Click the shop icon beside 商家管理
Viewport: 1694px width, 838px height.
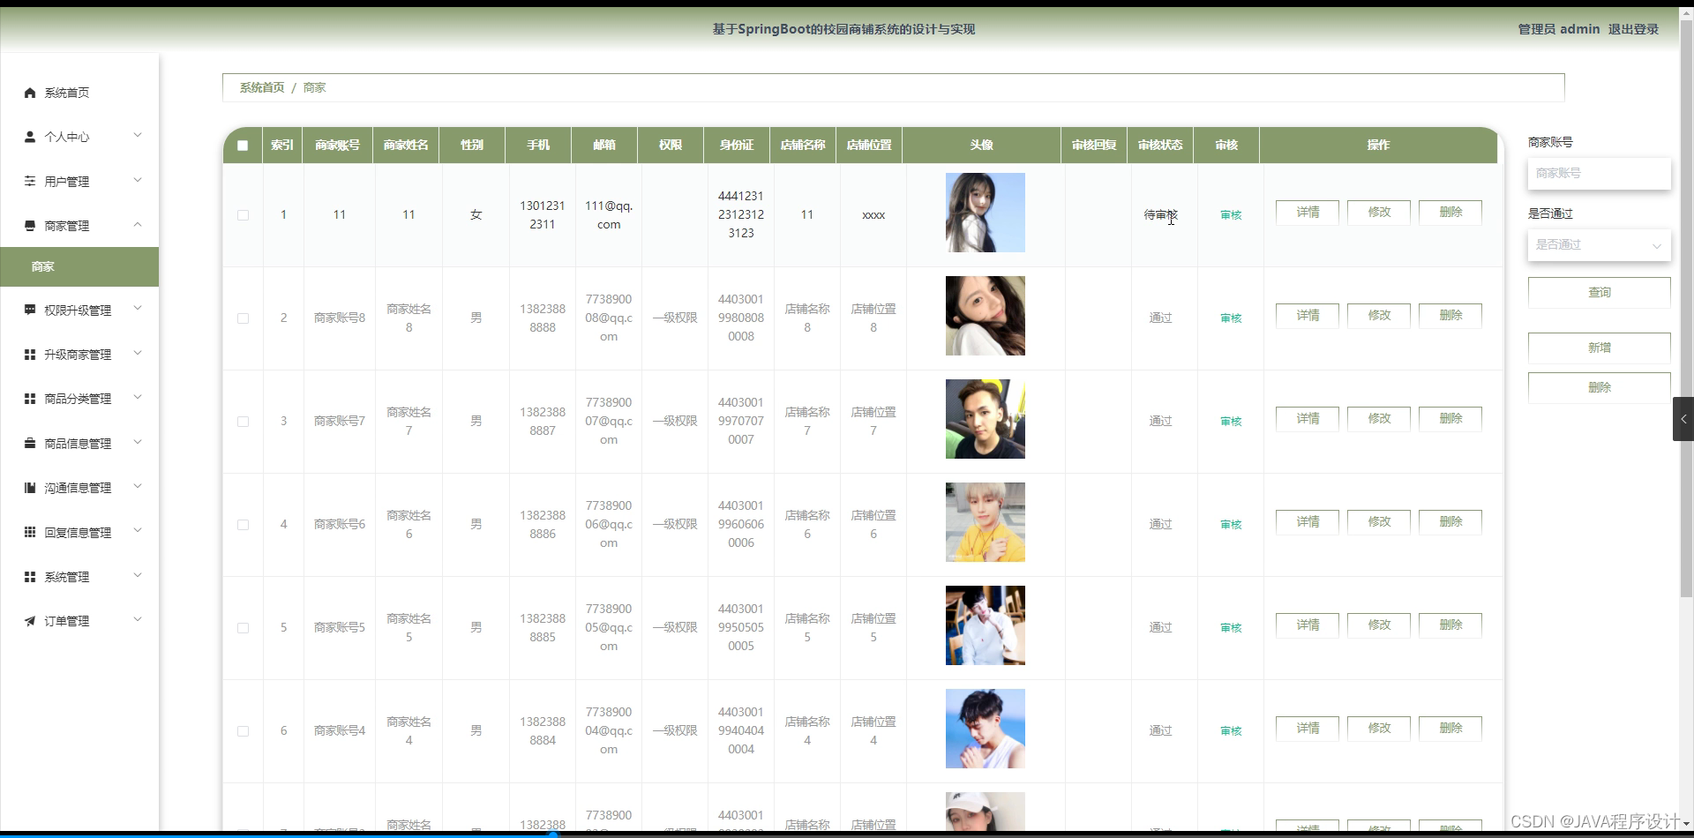30,226
